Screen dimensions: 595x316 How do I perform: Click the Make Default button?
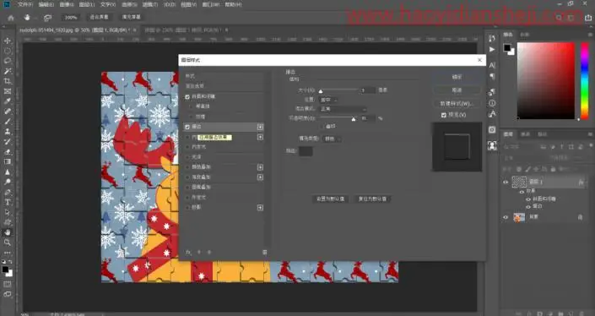click(331, 199)
